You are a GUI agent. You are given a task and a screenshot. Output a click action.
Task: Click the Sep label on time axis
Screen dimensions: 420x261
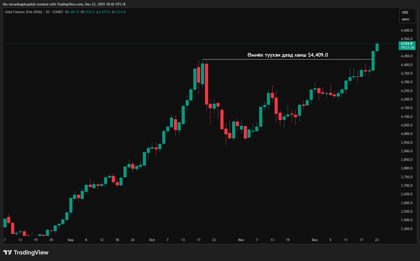[x=71, y=240]
